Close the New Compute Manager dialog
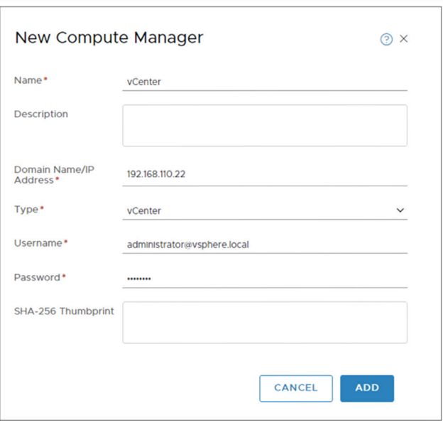This screenshot has height=423, width=443. pos(403,39)
